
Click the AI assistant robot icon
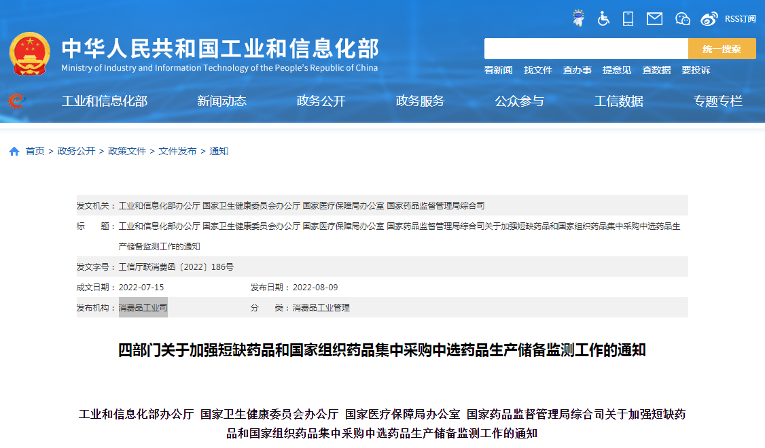tap(578, 18)
